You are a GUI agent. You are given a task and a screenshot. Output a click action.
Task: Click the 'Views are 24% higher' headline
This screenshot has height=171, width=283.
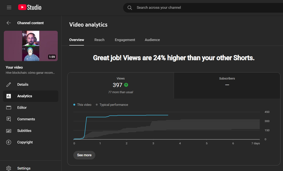(x=174, y=58)
